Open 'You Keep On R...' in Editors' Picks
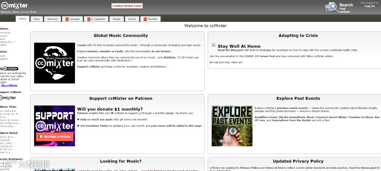Screen dimensions: 381x171 coord(10,114)
